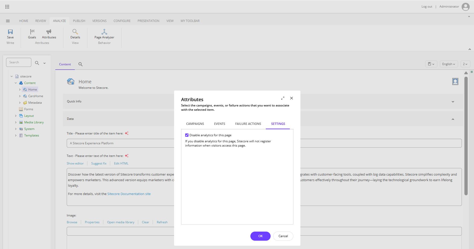Screen dimensions: 474x249
Task: Click the Properties image link
Action: (x=92, y=222)
